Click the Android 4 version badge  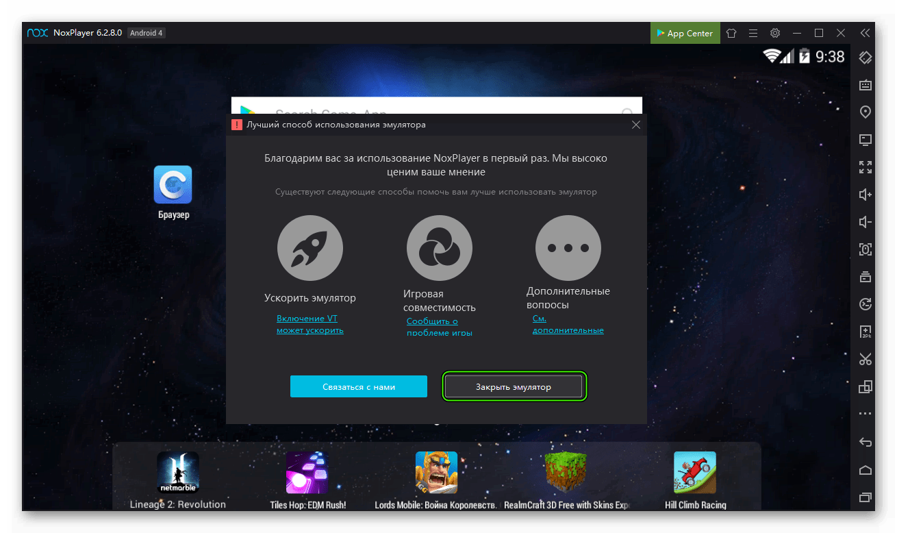pyautogui.click(x=147, y=33)
